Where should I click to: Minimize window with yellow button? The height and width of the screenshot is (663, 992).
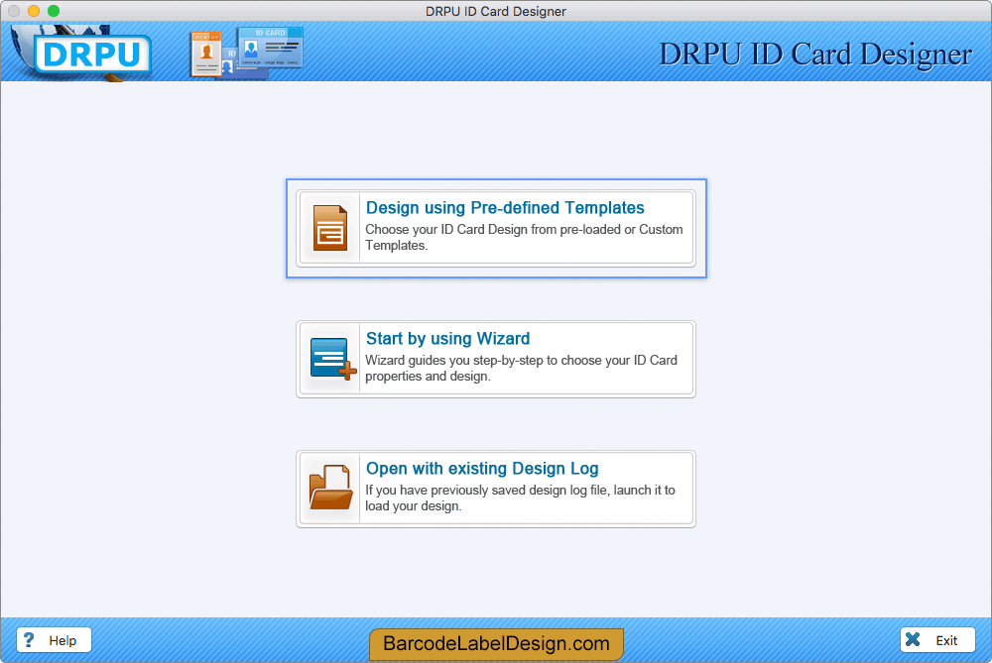coord(34,11)
